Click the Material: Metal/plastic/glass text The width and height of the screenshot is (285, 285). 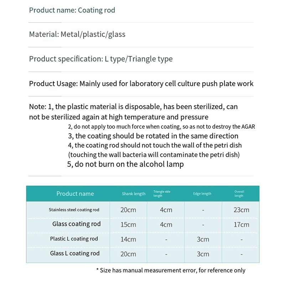tap(77, 35)
